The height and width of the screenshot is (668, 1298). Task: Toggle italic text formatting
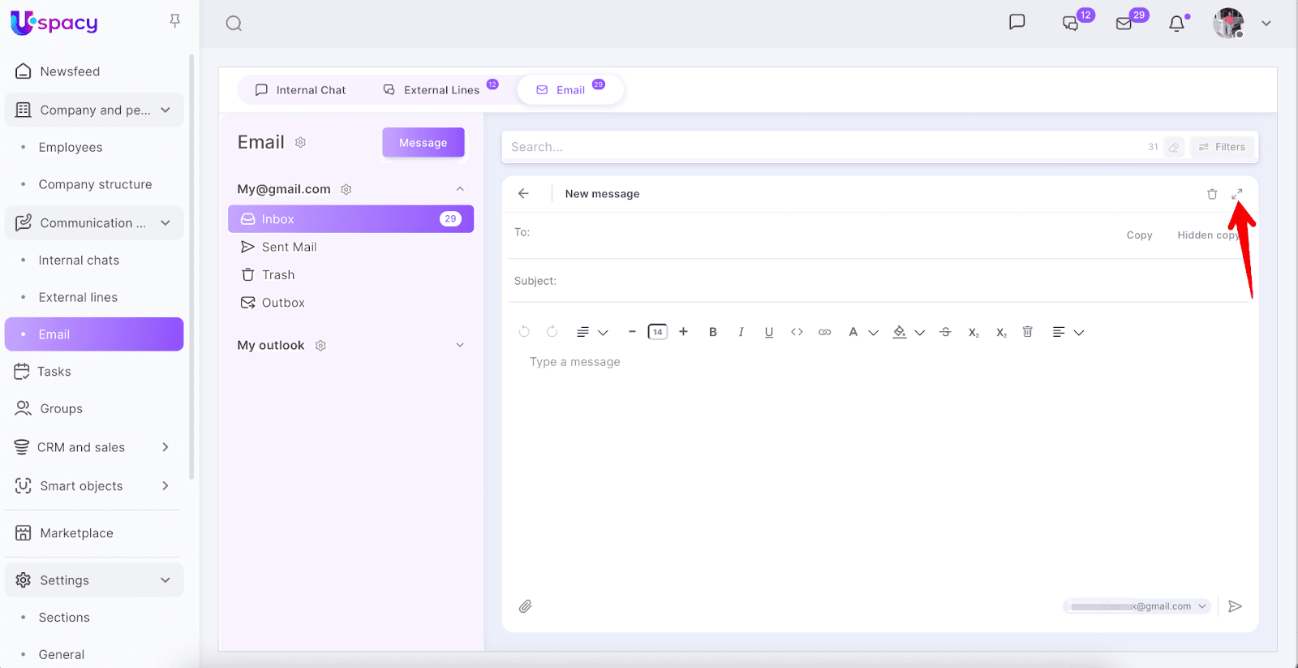click(741, 332)
